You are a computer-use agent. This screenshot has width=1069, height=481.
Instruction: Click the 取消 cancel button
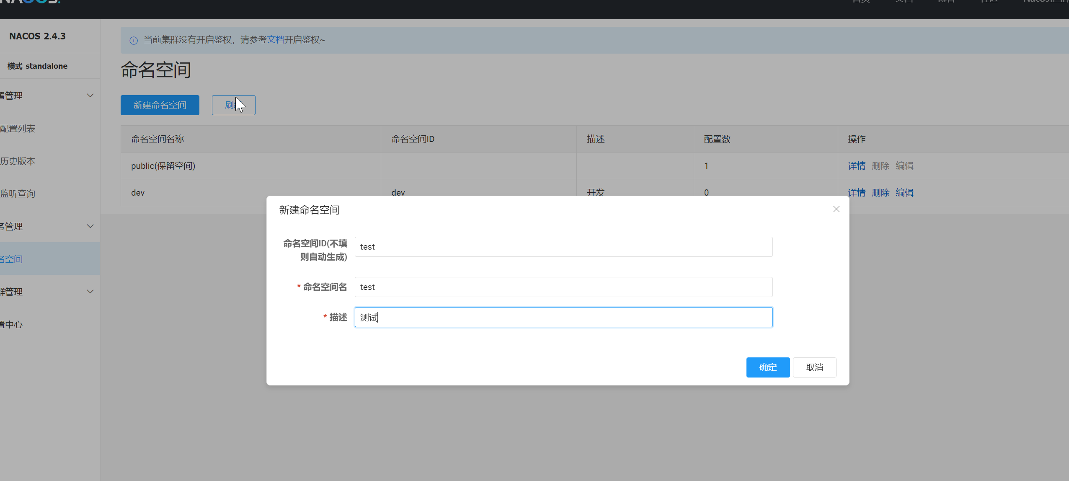point(814,367)
